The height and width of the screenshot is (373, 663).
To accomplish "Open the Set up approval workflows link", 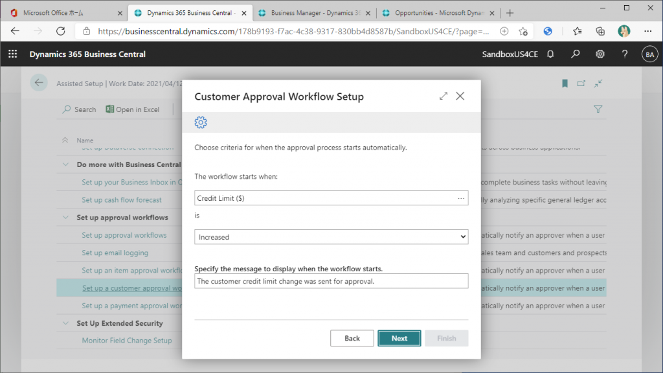I will (x=124, y=235).
